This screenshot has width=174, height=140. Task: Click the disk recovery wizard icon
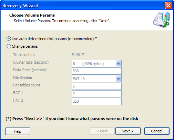(x=162, y=19)
